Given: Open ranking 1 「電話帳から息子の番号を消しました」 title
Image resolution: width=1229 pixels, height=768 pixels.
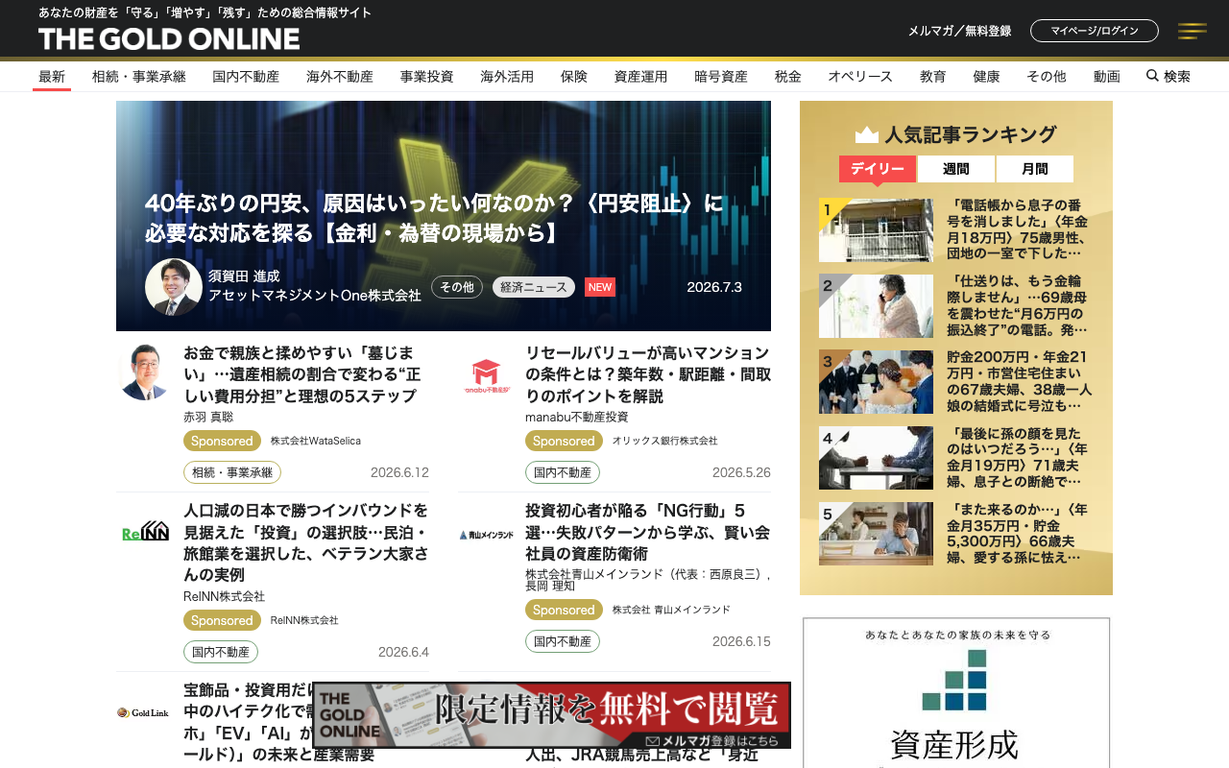Looking at the screenshot, I should coord(1020,229).
